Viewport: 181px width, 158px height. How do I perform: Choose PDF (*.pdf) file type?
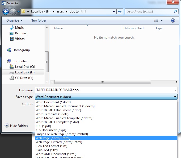pos(106,126)
